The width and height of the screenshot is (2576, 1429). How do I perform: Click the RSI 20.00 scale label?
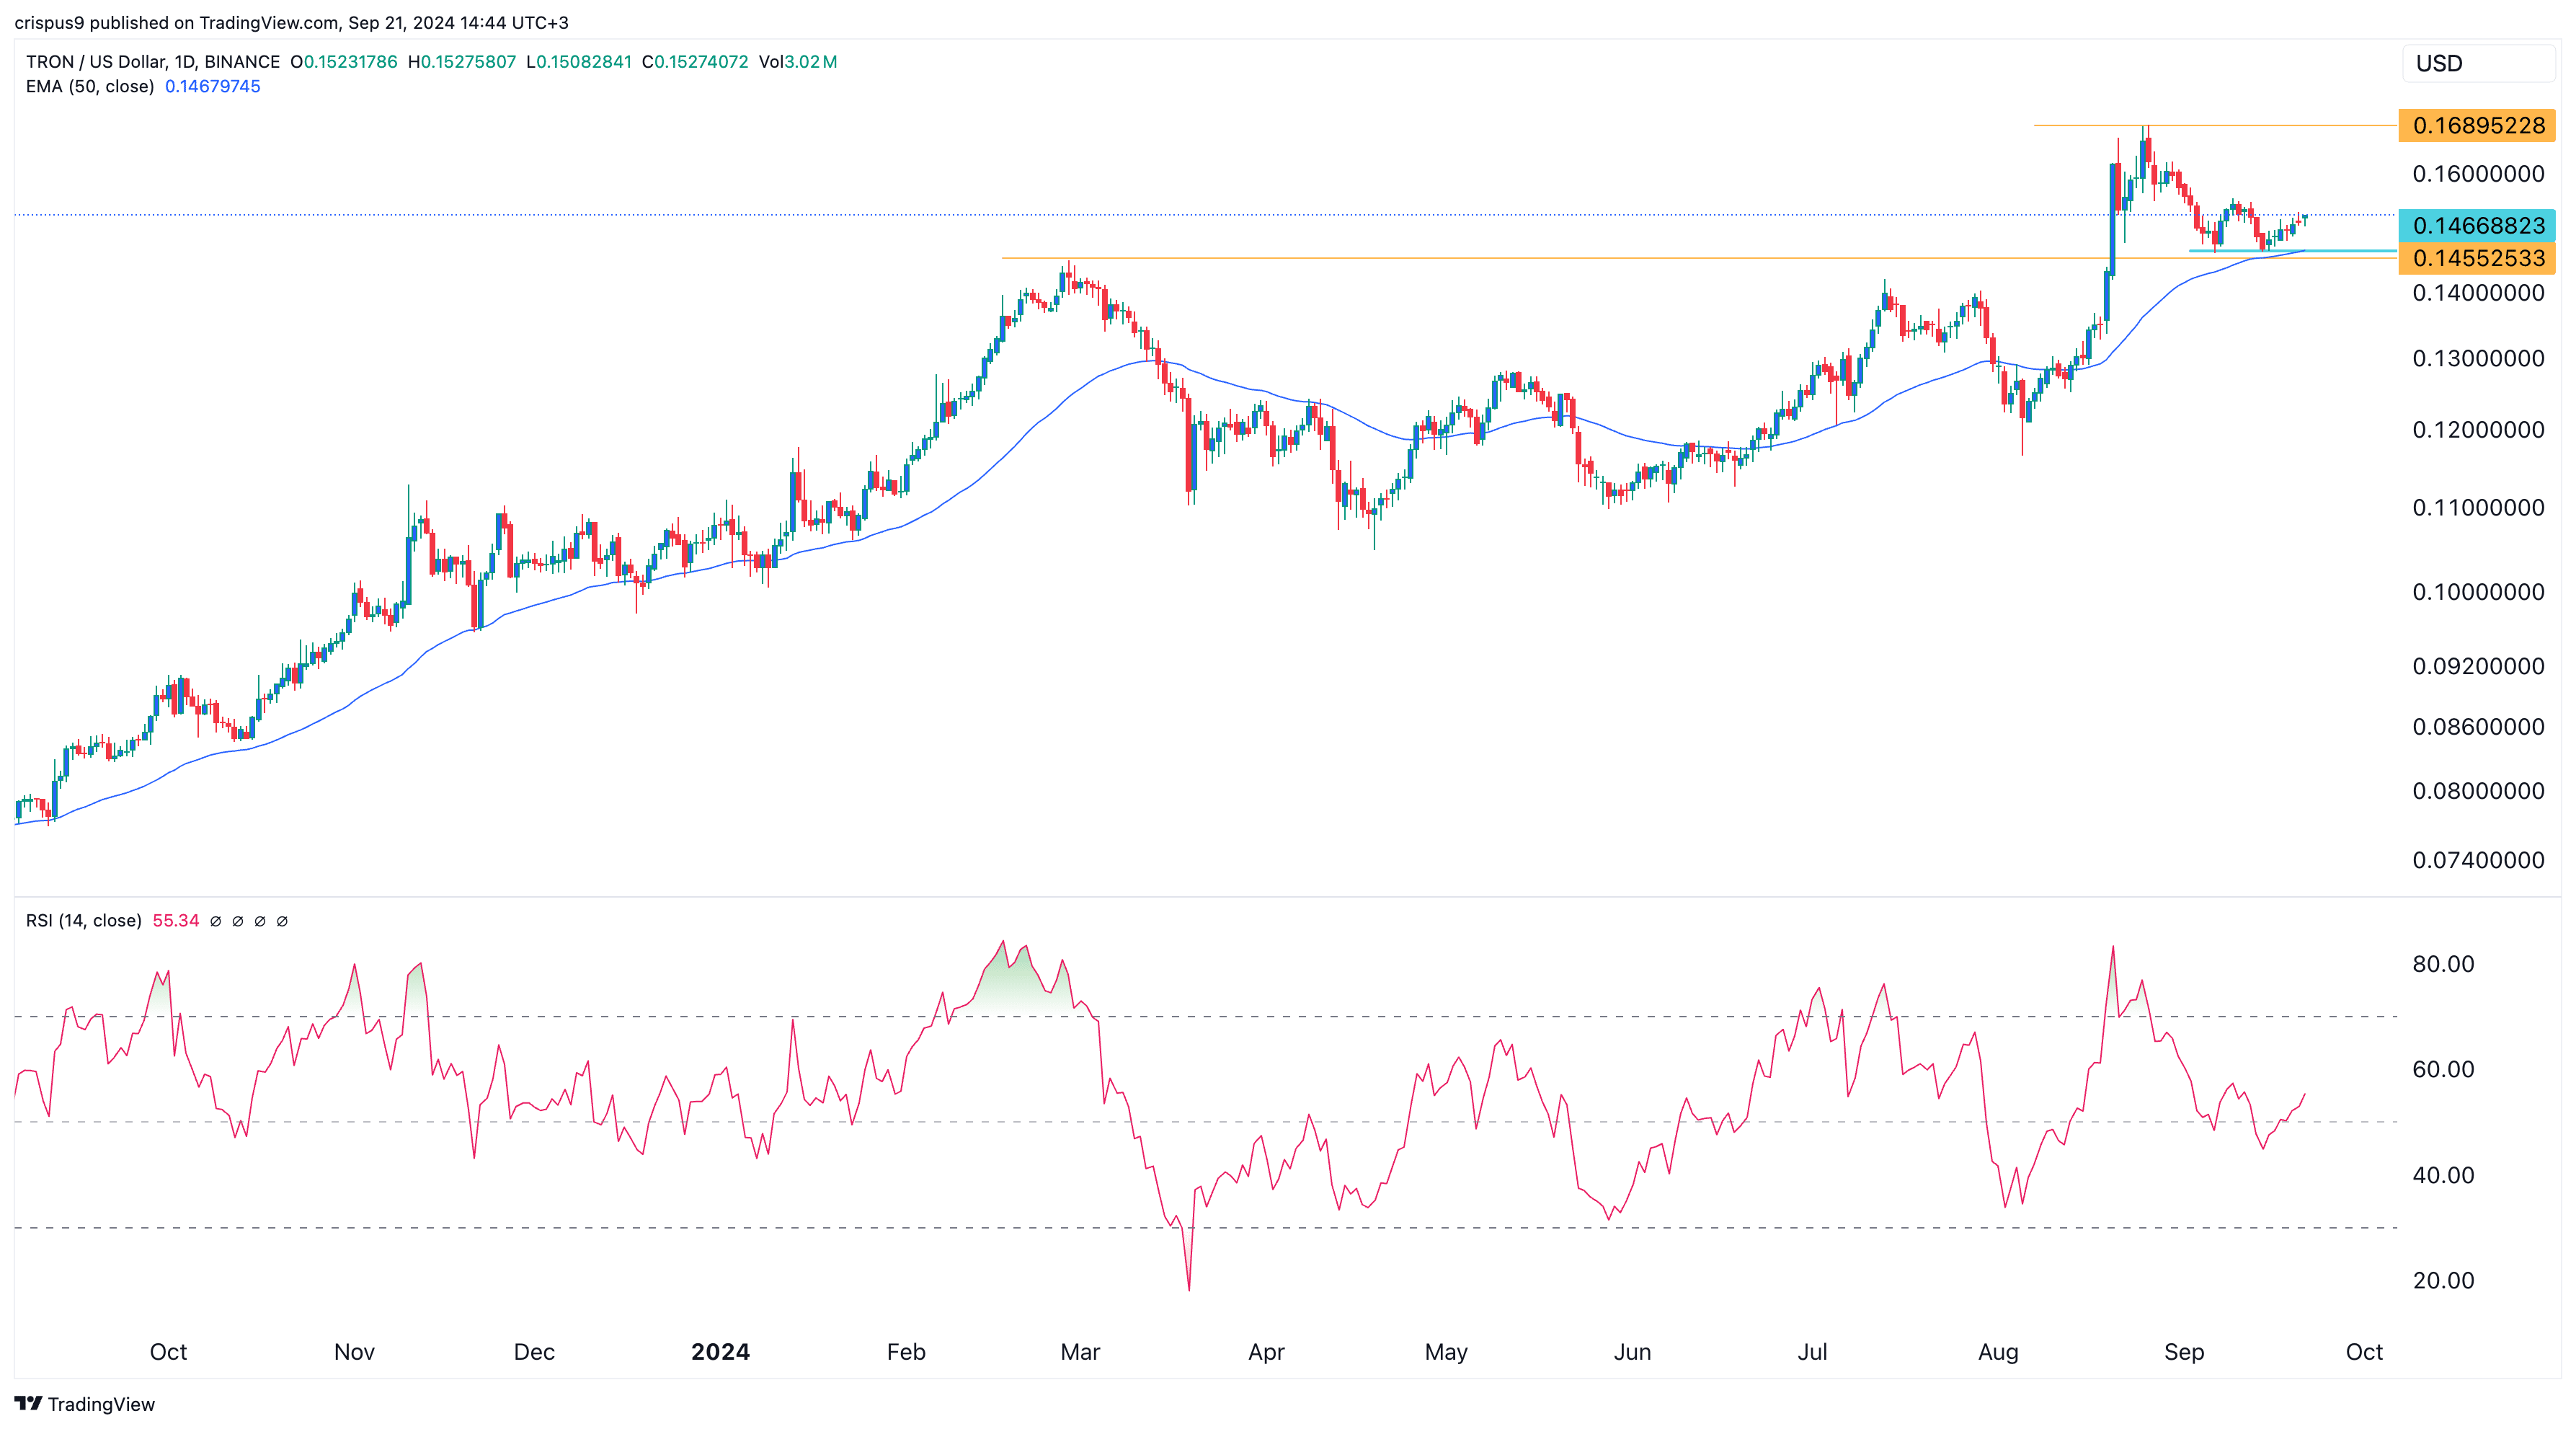(2443, 1280)
